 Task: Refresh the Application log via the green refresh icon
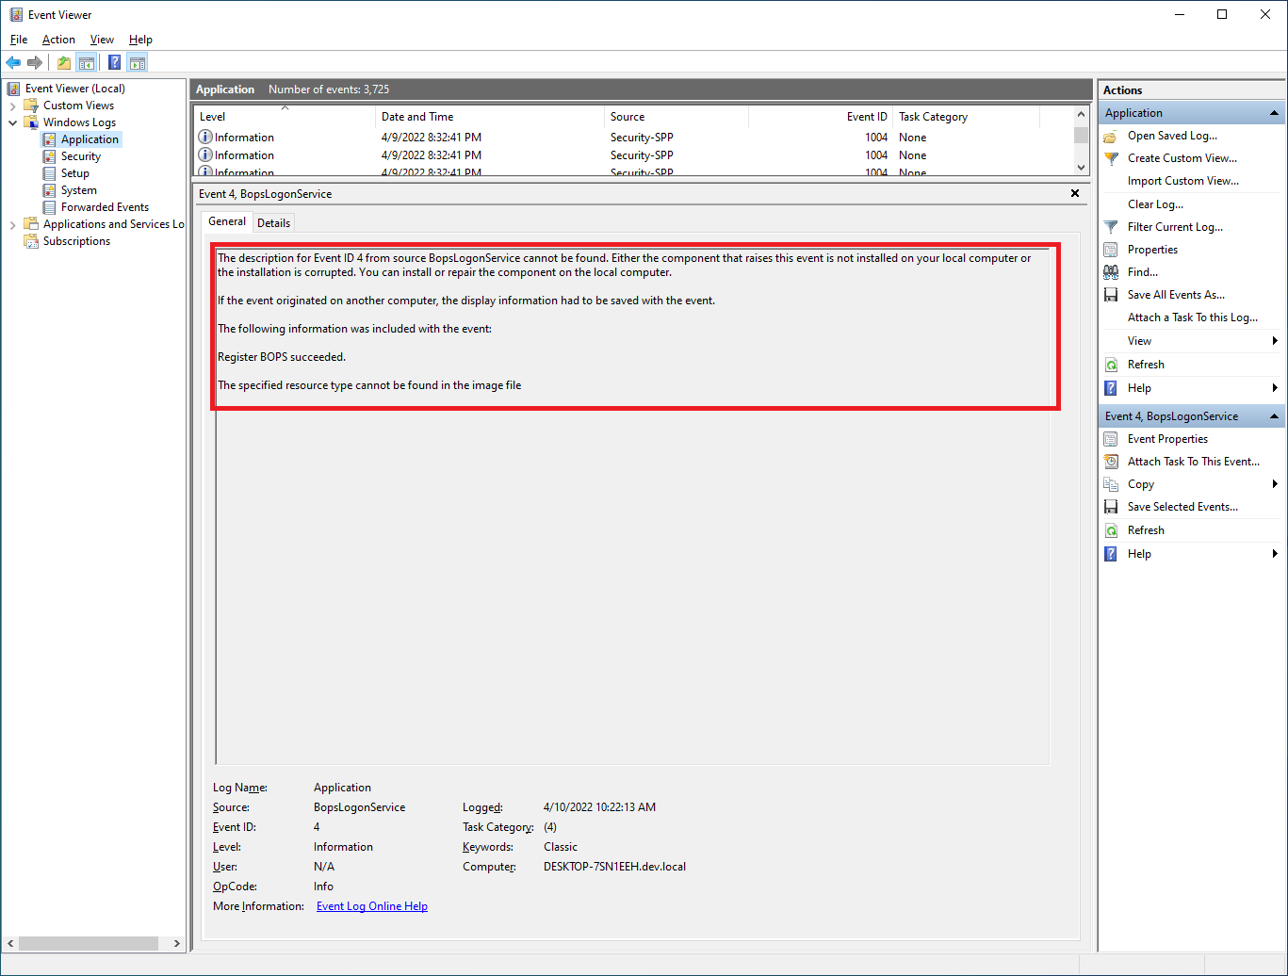1111,364
